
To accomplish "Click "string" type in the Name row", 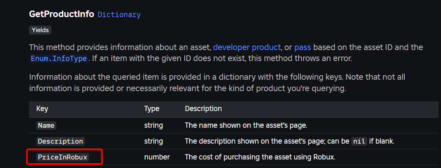I will pyautogui.click(x=153, y=125).
